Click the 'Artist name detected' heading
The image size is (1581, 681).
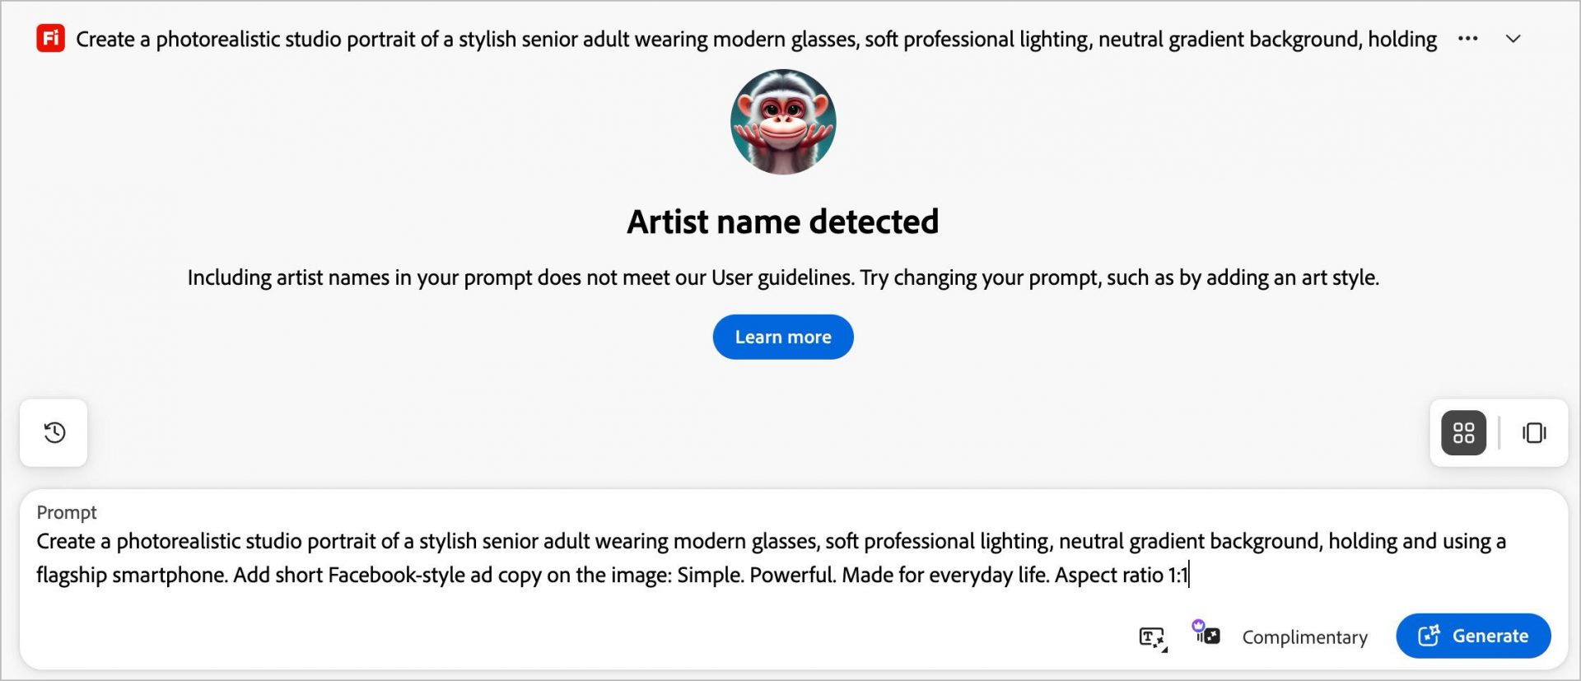pyautogui.click(x=782, y=222)
